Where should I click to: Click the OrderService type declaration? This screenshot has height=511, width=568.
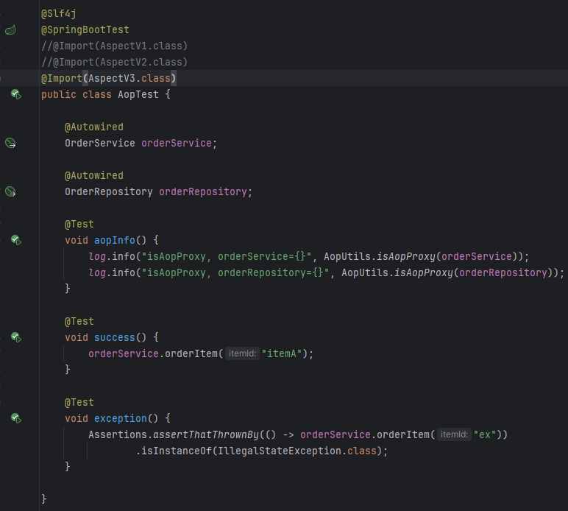click(100, 143)
